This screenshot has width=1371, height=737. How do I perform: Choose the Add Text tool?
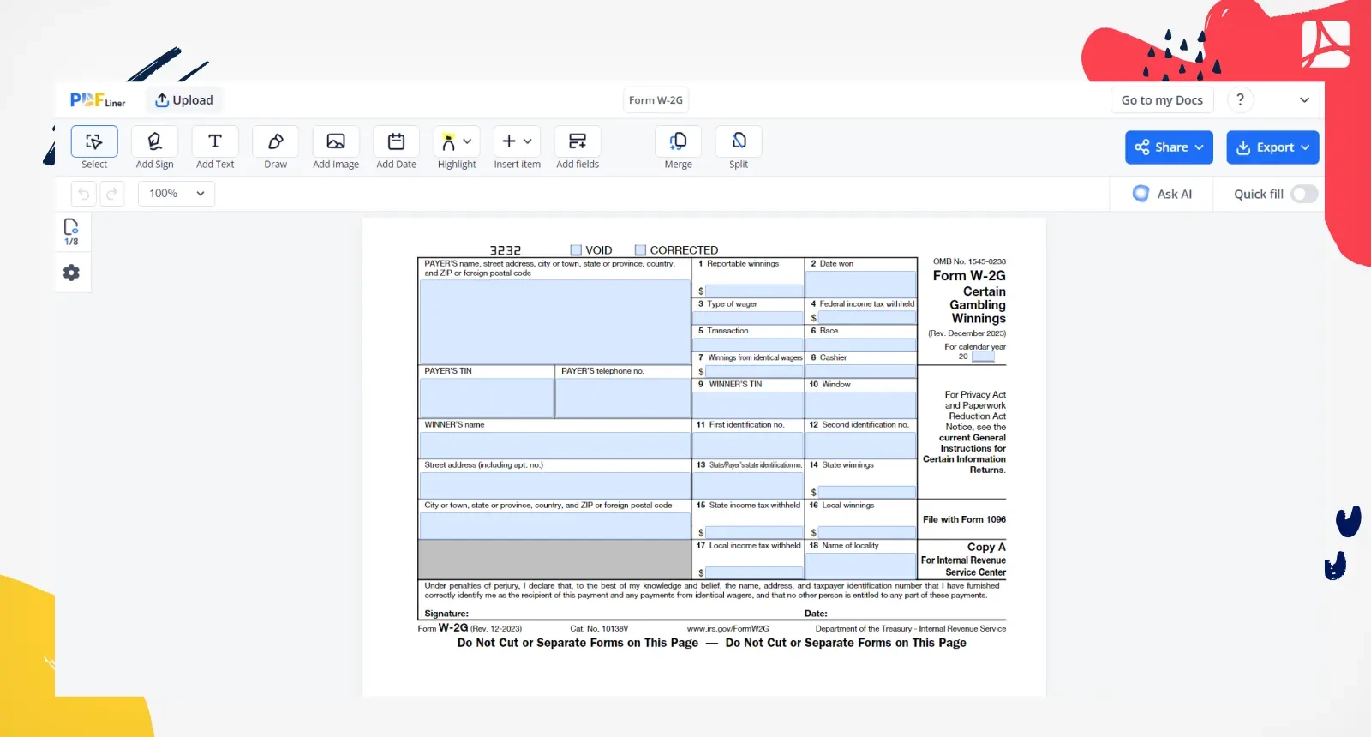click(x=215, y=141)
